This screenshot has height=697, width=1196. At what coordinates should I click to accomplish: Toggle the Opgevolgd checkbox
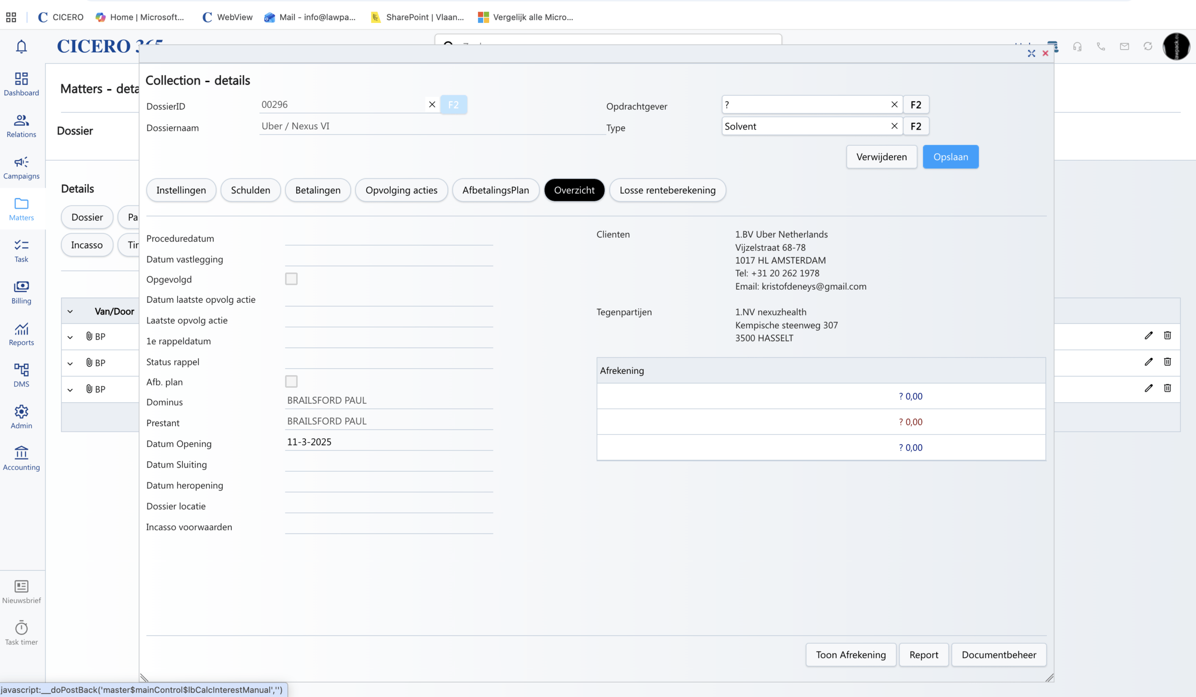click(x=291, y=279)
